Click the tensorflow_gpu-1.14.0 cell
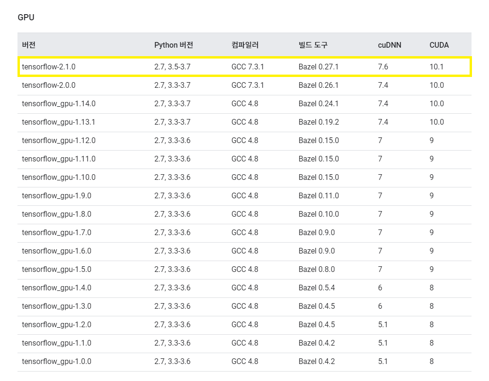 pos(59,103)
